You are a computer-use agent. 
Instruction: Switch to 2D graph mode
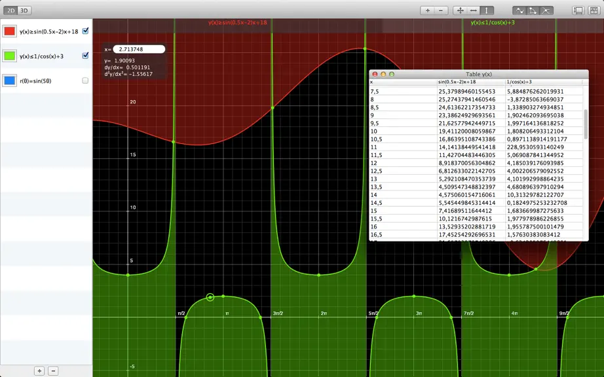tap(11, 10)
